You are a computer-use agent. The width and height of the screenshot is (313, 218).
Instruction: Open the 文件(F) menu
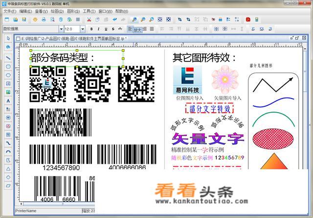10,11
